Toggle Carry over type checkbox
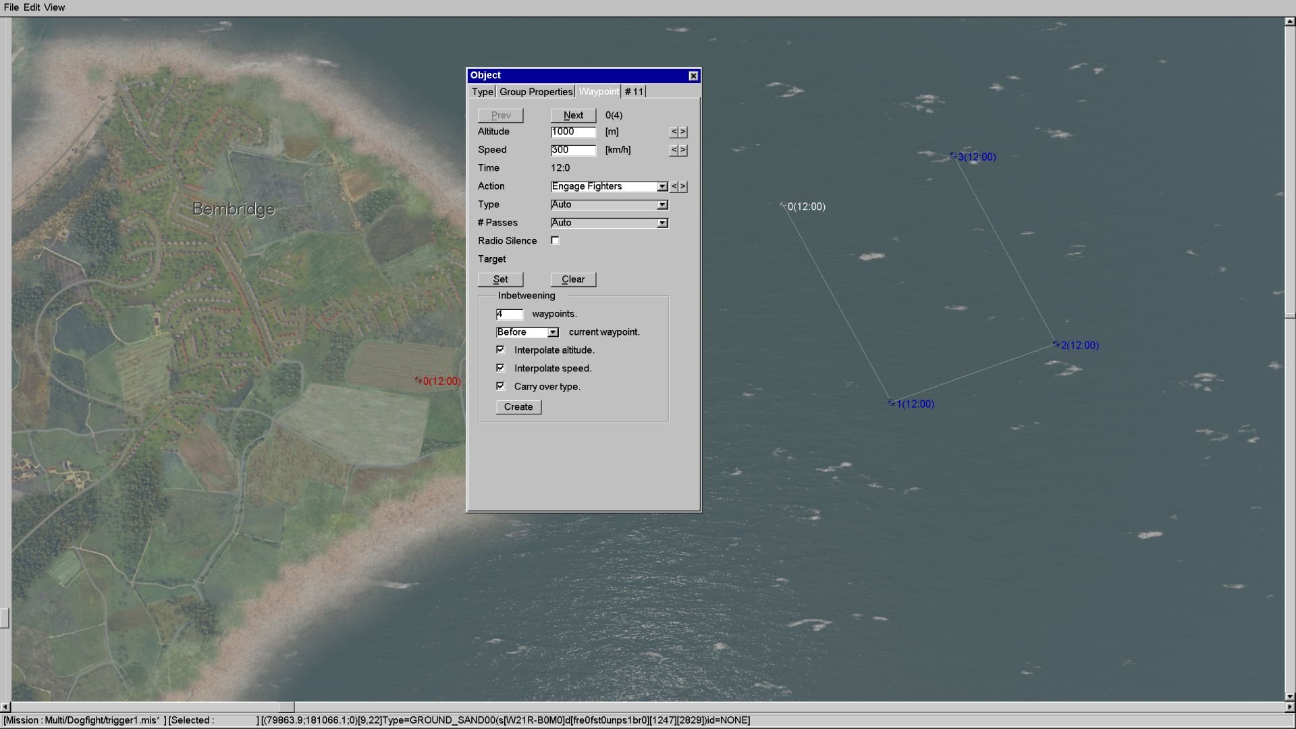 tap(500, 386)
